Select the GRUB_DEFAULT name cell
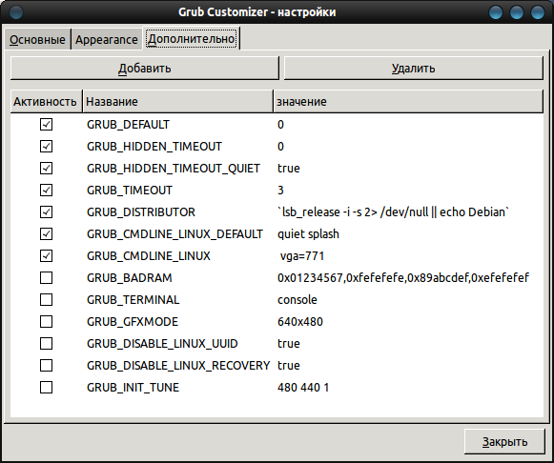Screen dimensions: 554x463 pyautogui.click(x=129, y=125)
